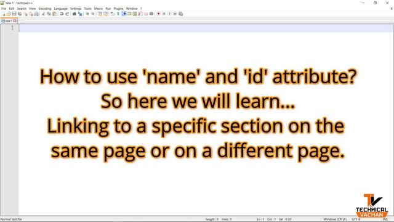Click 'Normal text file' in status bar
This screenshot has height=222, width=394.
(x=11, y=220)
